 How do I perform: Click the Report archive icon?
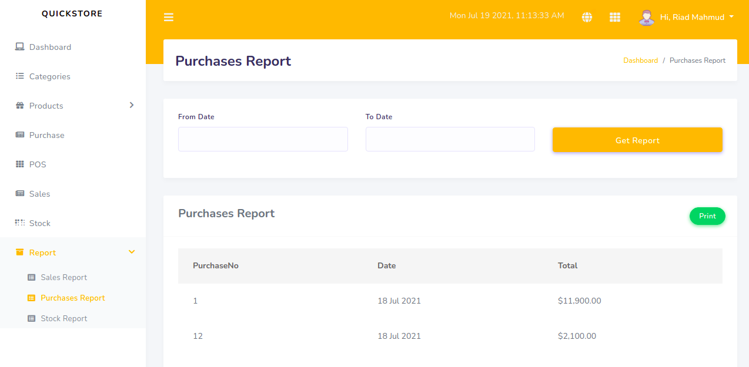click(19, 252)
